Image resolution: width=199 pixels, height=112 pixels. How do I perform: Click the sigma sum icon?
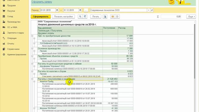point(158,16)
